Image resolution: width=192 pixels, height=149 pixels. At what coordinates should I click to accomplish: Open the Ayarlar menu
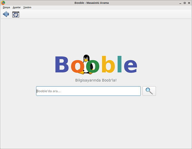(17, 7)
